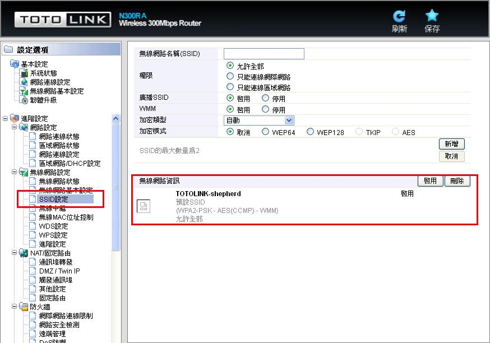This screenshot has height=343, width=490.
Task: Click the page icon beside 網路連線狀態
Action: (x=33, y=136)
